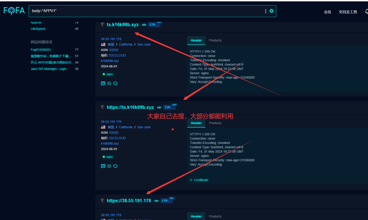Image resolution: width=368 pixels, height=220 pixels.
Task: Open the https://tx.k16k99b.xyz result title
Action: tap(130, 107)
